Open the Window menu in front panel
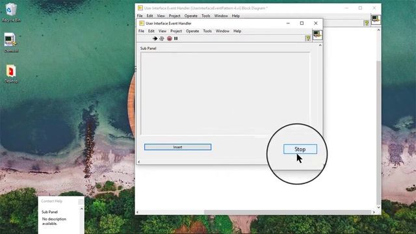 pyautogui.click(x=222, y=31)
